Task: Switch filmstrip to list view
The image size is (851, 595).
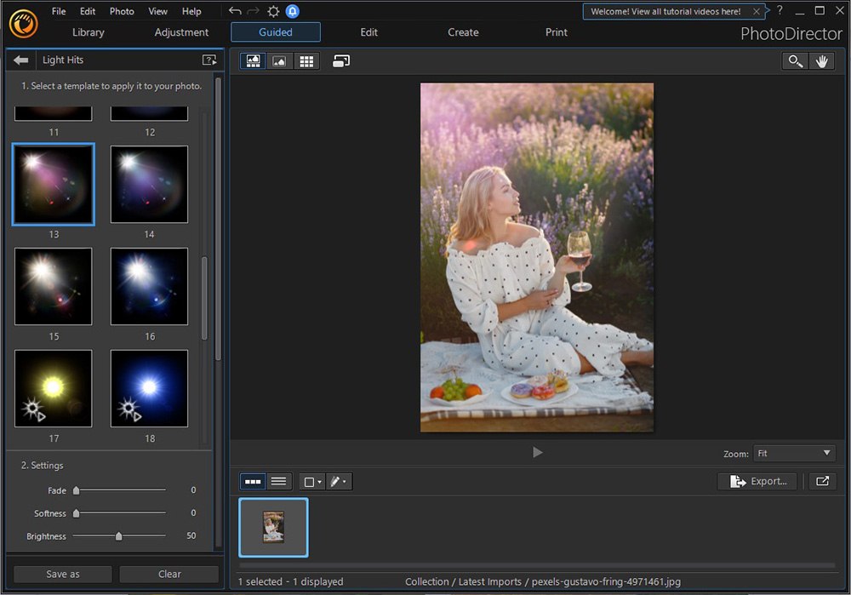Action: point(279,481)
